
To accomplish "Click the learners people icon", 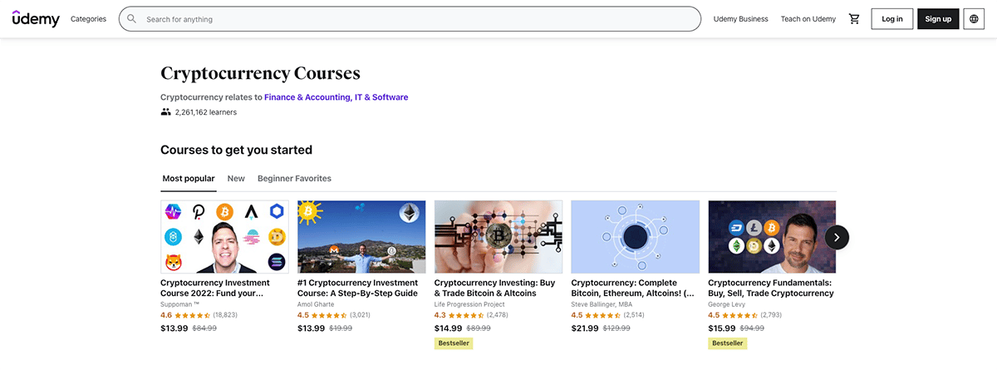I will click(x=166, y=111).
